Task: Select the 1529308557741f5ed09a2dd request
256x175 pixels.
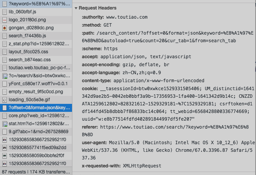Action: pyautogui.click(x=36, y=148)
